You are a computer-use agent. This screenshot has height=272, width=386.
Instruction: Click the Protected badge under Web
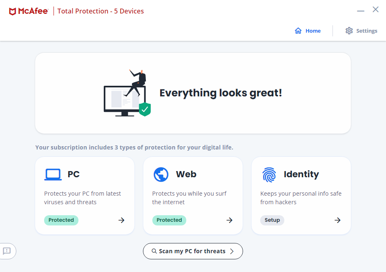[x=169, y=220]
